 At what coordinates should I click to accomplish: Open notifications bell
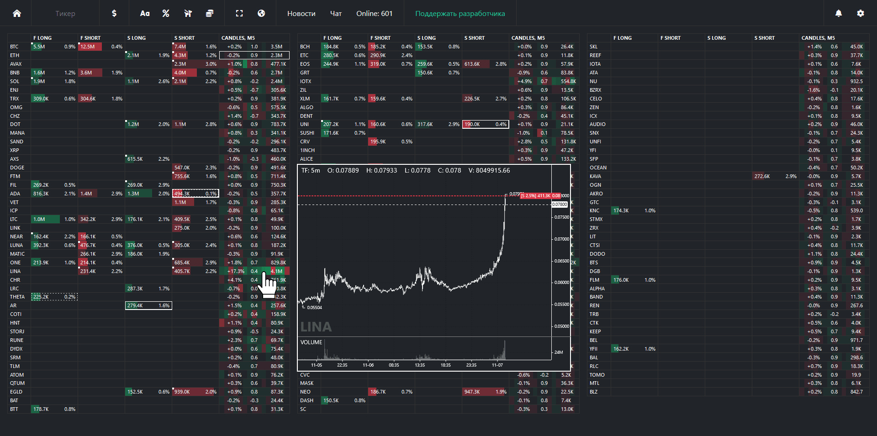pyautogui.click(x=839, y=13)
